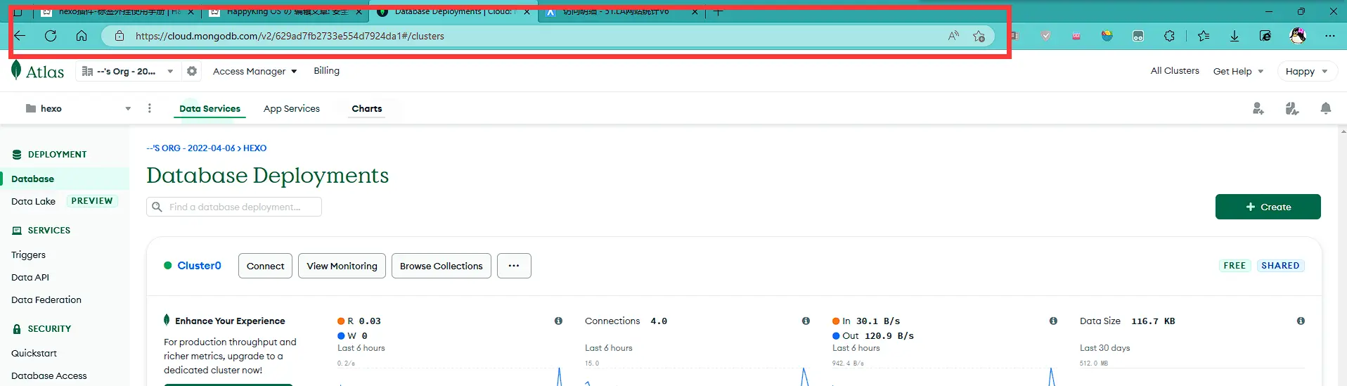Open a new browser tab
Image resolution: width=1347 pixels, height=386 pixels.
(718, 11)
